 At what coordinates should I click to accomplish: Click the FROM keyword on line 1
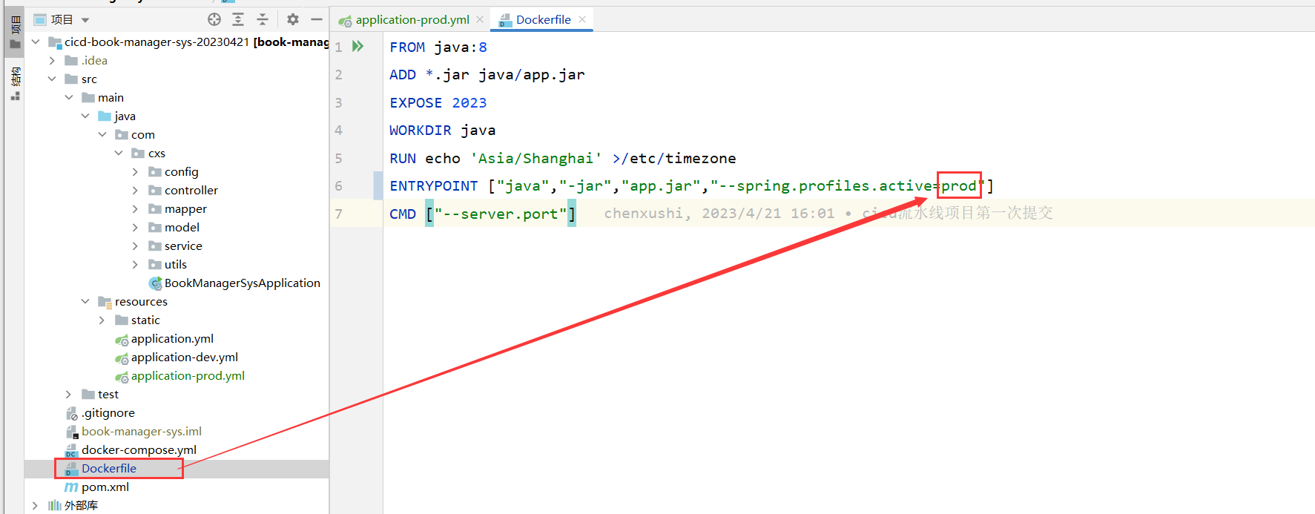pyautogui.click(x=407, y=47)
